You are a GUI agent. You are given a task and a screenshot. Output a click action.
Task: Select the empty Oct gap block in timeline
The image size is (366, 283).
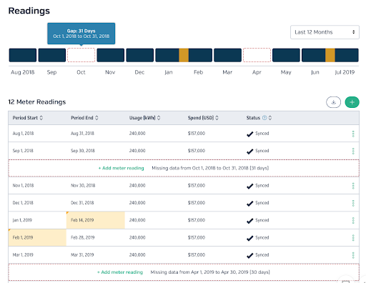81,55
